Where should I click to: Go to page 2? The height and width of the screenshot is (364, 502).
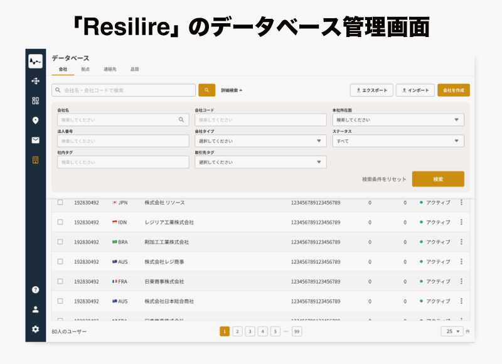pyautogui.click(x=237, y=331)
